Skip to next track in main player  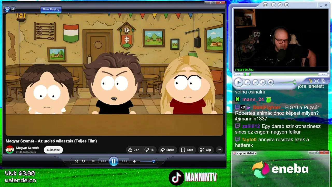pos(124,161)
